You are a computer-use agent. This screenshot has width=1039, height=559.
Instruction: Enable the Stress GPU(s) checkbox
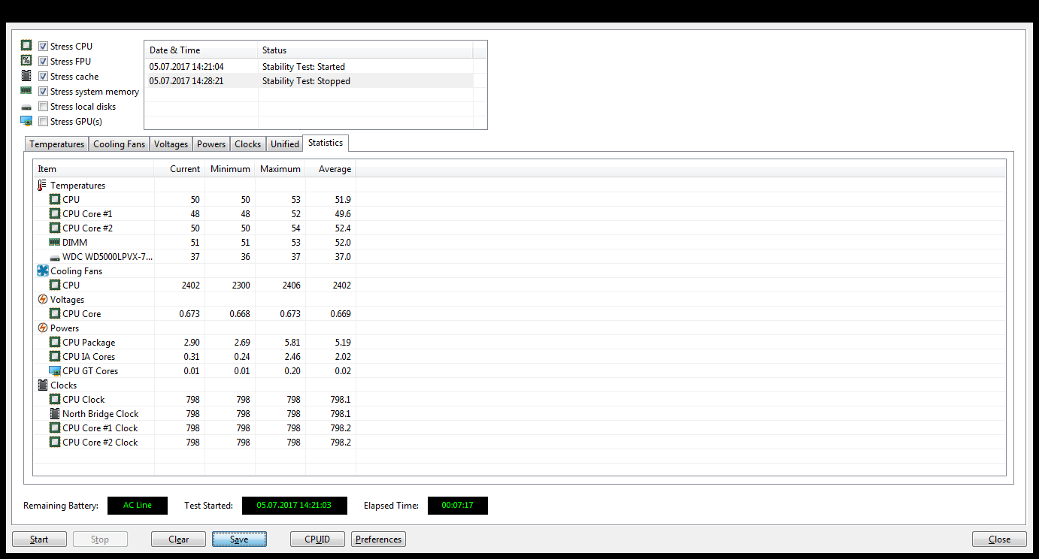click(44, 122)
